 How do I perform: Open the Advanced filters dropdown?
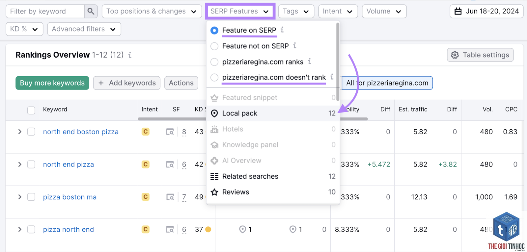(x=84, y=29)
